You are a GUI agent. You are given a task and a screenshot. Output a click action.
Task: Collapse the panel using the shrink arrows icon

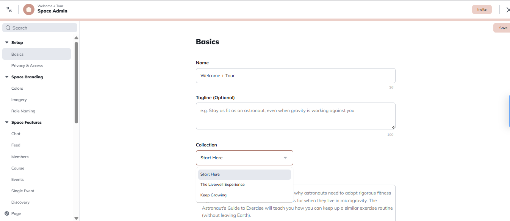8,9
